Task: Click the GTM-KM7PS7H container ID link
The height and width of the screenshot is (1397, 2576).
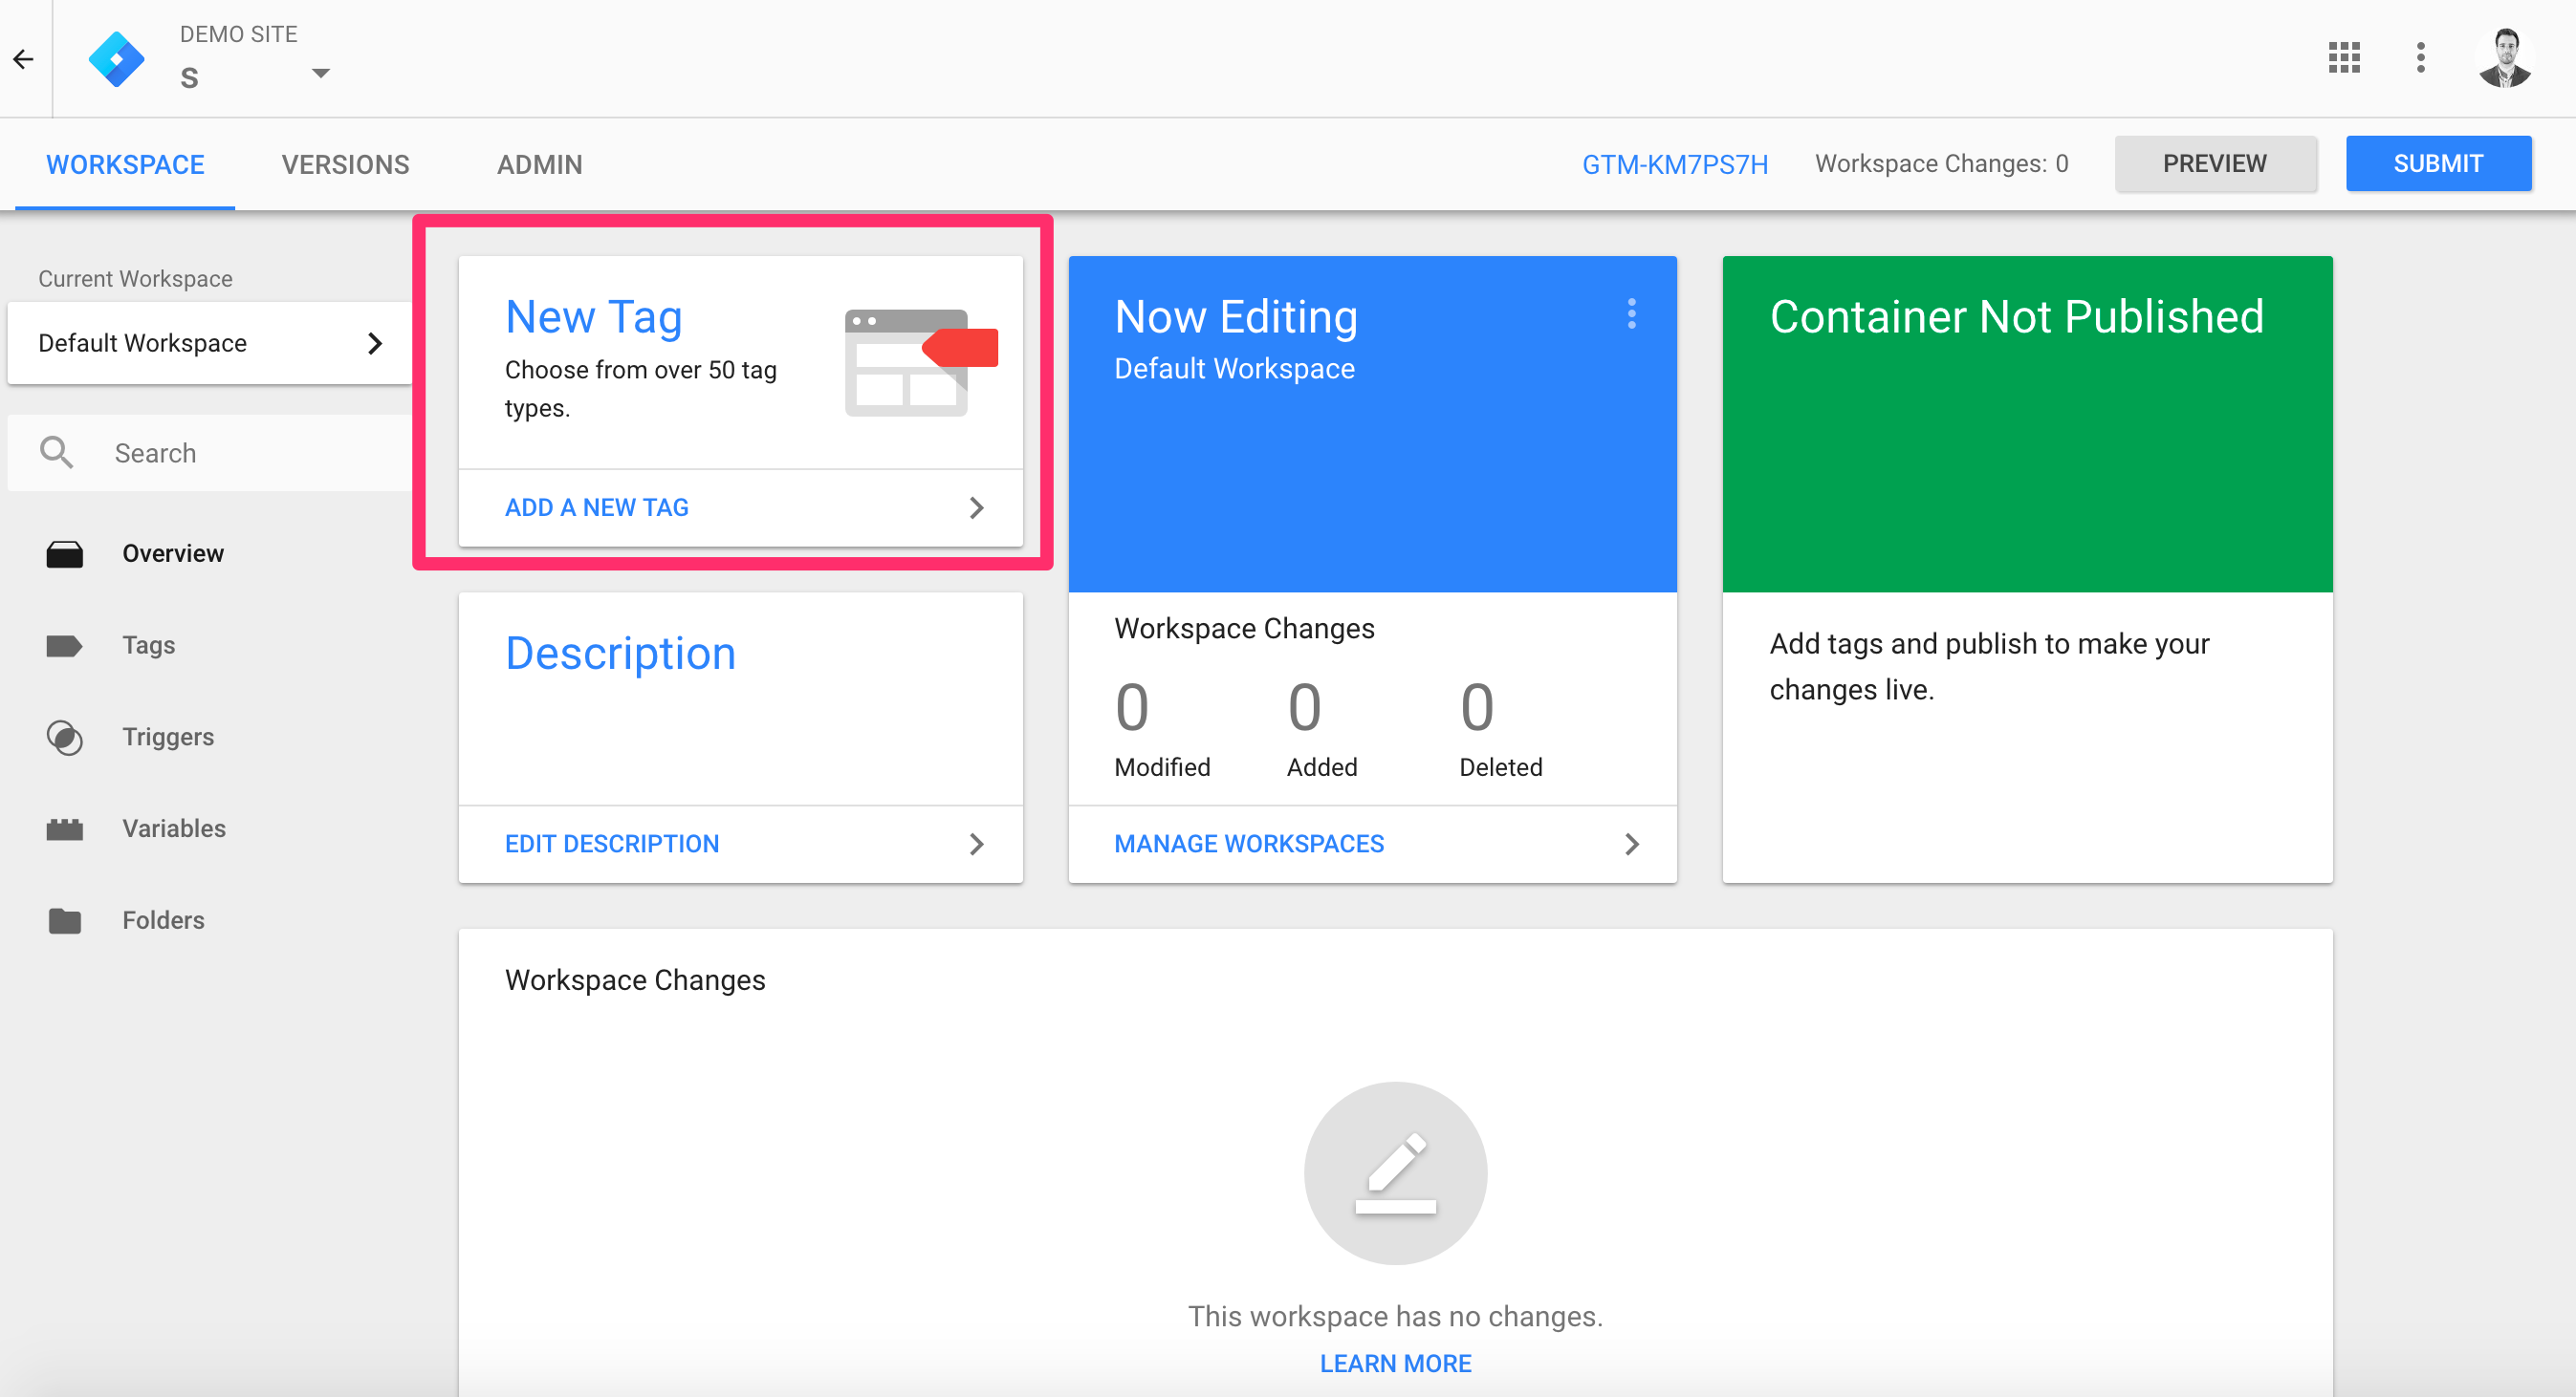Action: pos(1674,164)
